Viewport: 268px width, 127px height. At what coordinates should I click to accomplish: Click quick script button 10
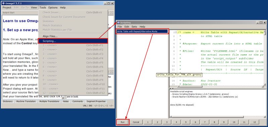[234, 122]
